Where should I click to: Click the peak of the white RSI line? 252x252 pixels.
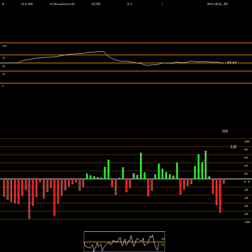(x=102, y=51)
